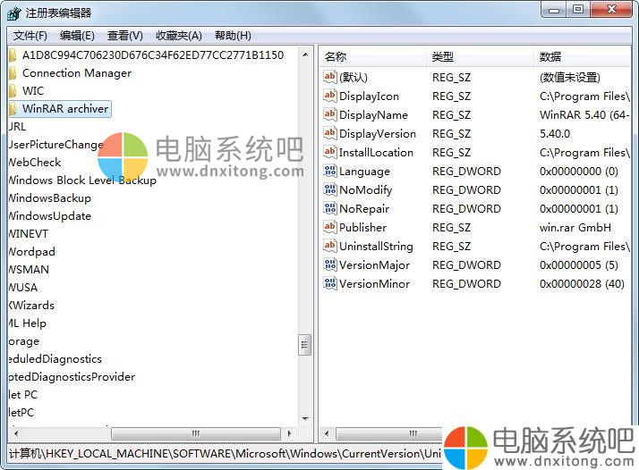Click the DWORD icon beside NoRepair
This screenshot has height=470, width=639.
(x=329, y=208)
